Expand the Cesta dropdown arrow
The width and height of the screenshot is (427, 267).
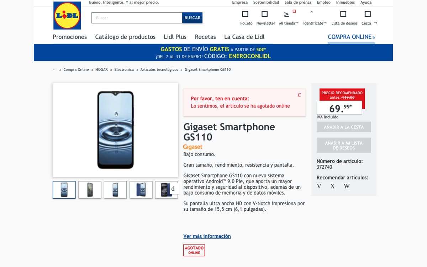point(375,23)
